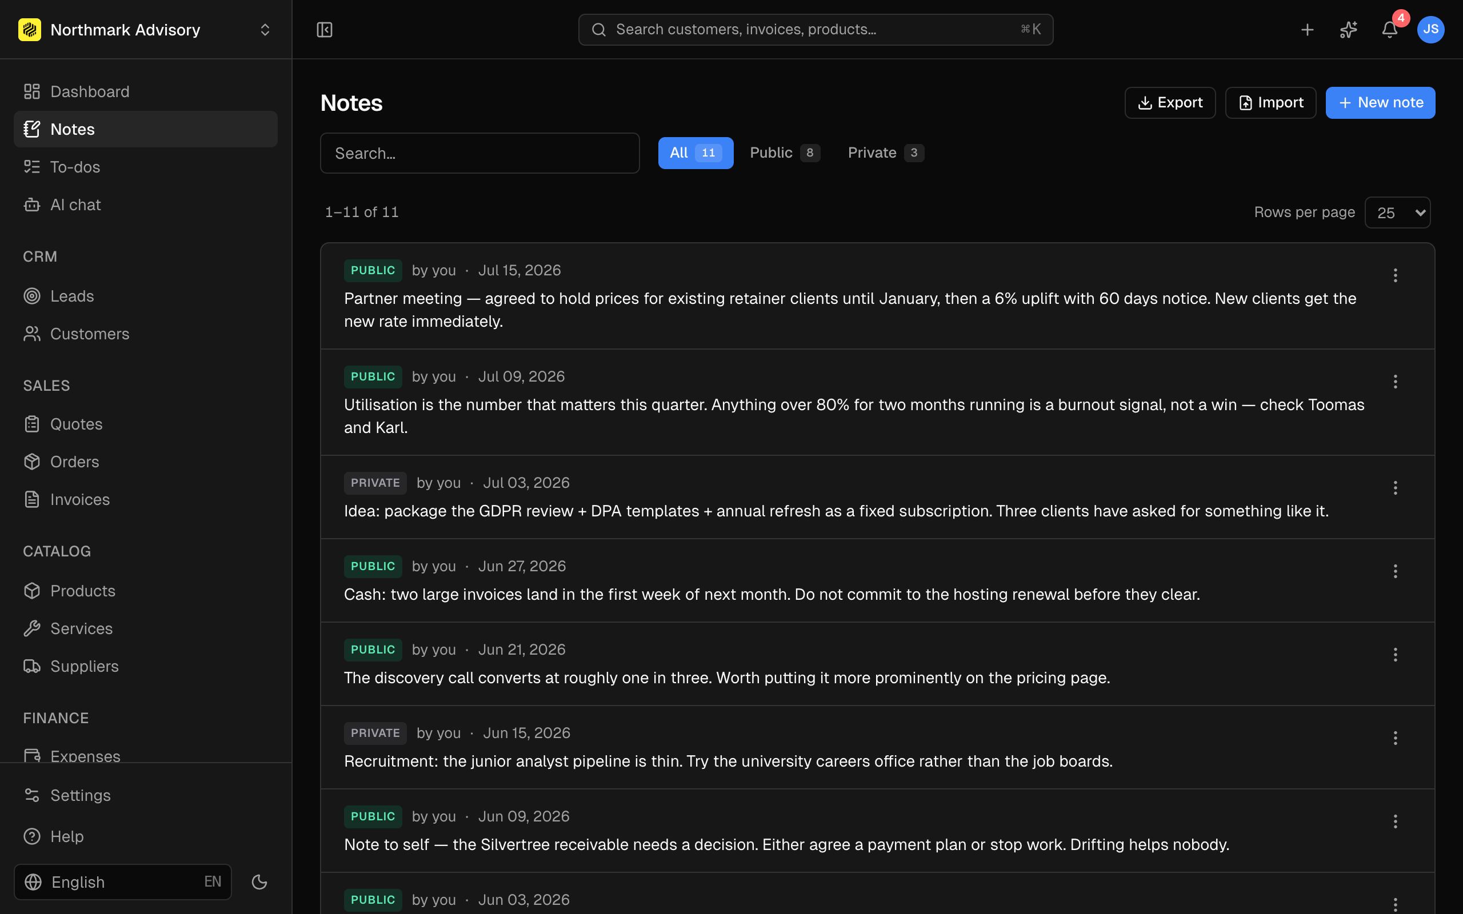Switch to the Private notes tab
The image size is (1463, 914).
[886, 153]
